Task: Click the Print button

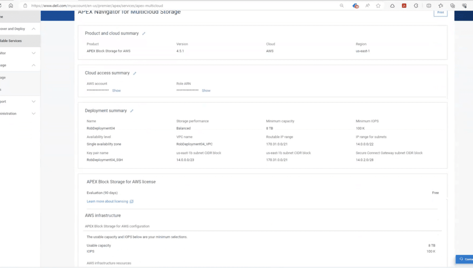Action: [x=440, y=13]
